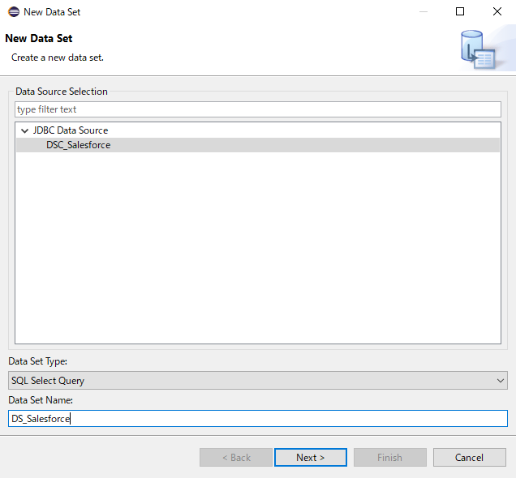Click the Eclipse icon in the title bar

pyautogui.click(x=14, y=12)
